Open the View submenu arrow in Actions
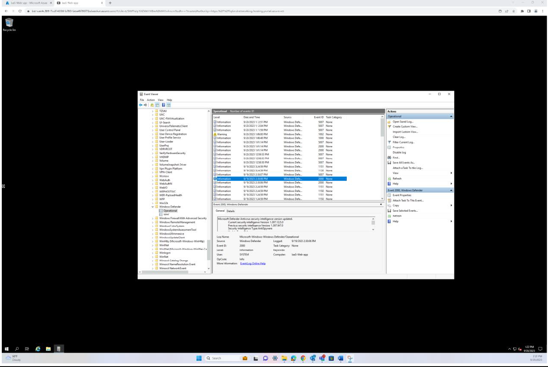This screenshot has height=367, width=548. pos(451,173)
